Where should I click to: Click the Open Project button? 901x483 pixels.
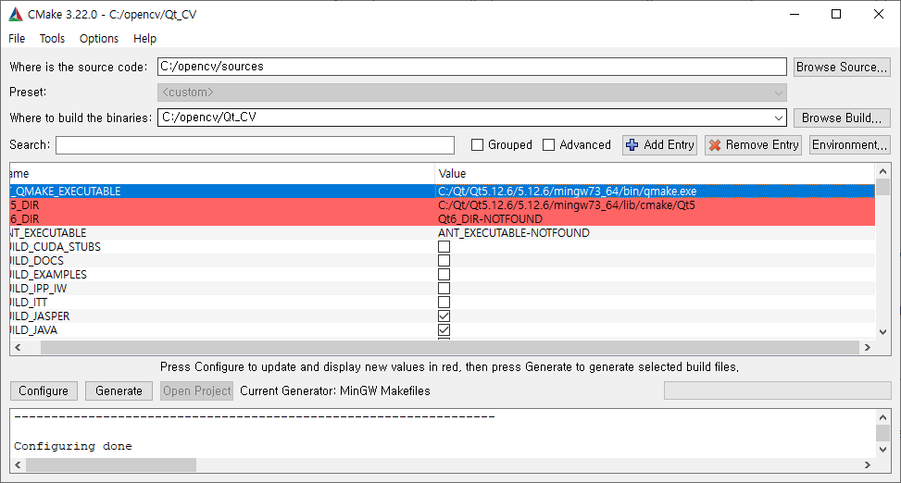pos(196,391)
